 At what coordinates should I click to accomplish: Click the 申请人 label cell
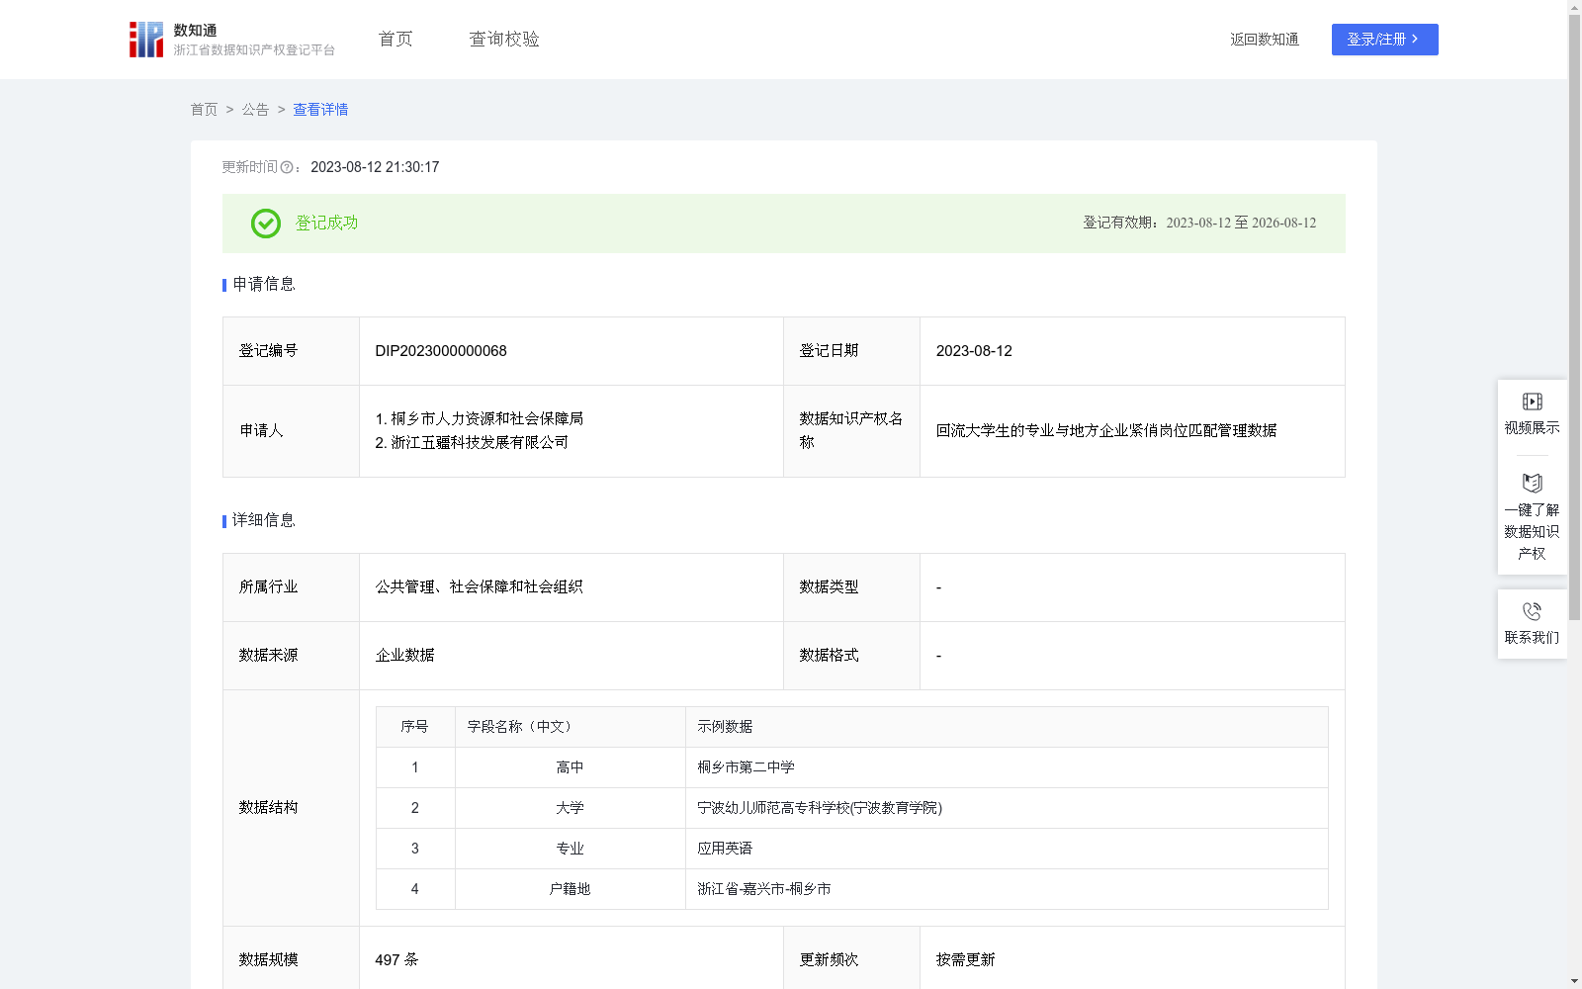click(x=291, y=431)
